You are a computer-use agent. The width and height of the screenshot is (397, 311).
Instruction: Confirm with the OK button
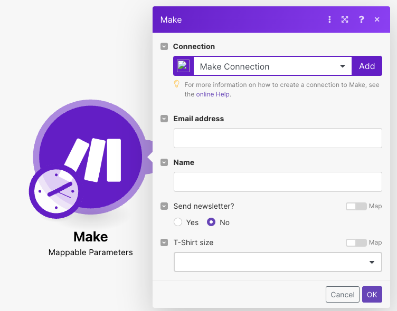(372, 294)
